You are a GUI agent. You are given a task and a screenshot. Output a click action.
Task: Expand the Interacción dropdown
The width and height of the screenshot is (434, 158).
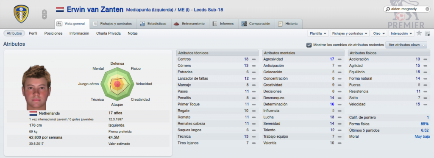click(x=401, y=33)
